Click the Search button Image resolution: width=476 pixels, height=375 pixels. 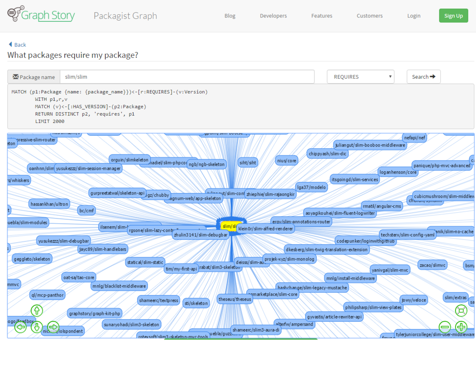point(424,77)
